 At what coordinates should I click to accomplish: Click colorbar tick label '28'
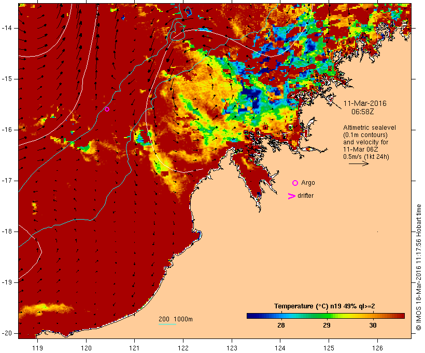(281, 325)
